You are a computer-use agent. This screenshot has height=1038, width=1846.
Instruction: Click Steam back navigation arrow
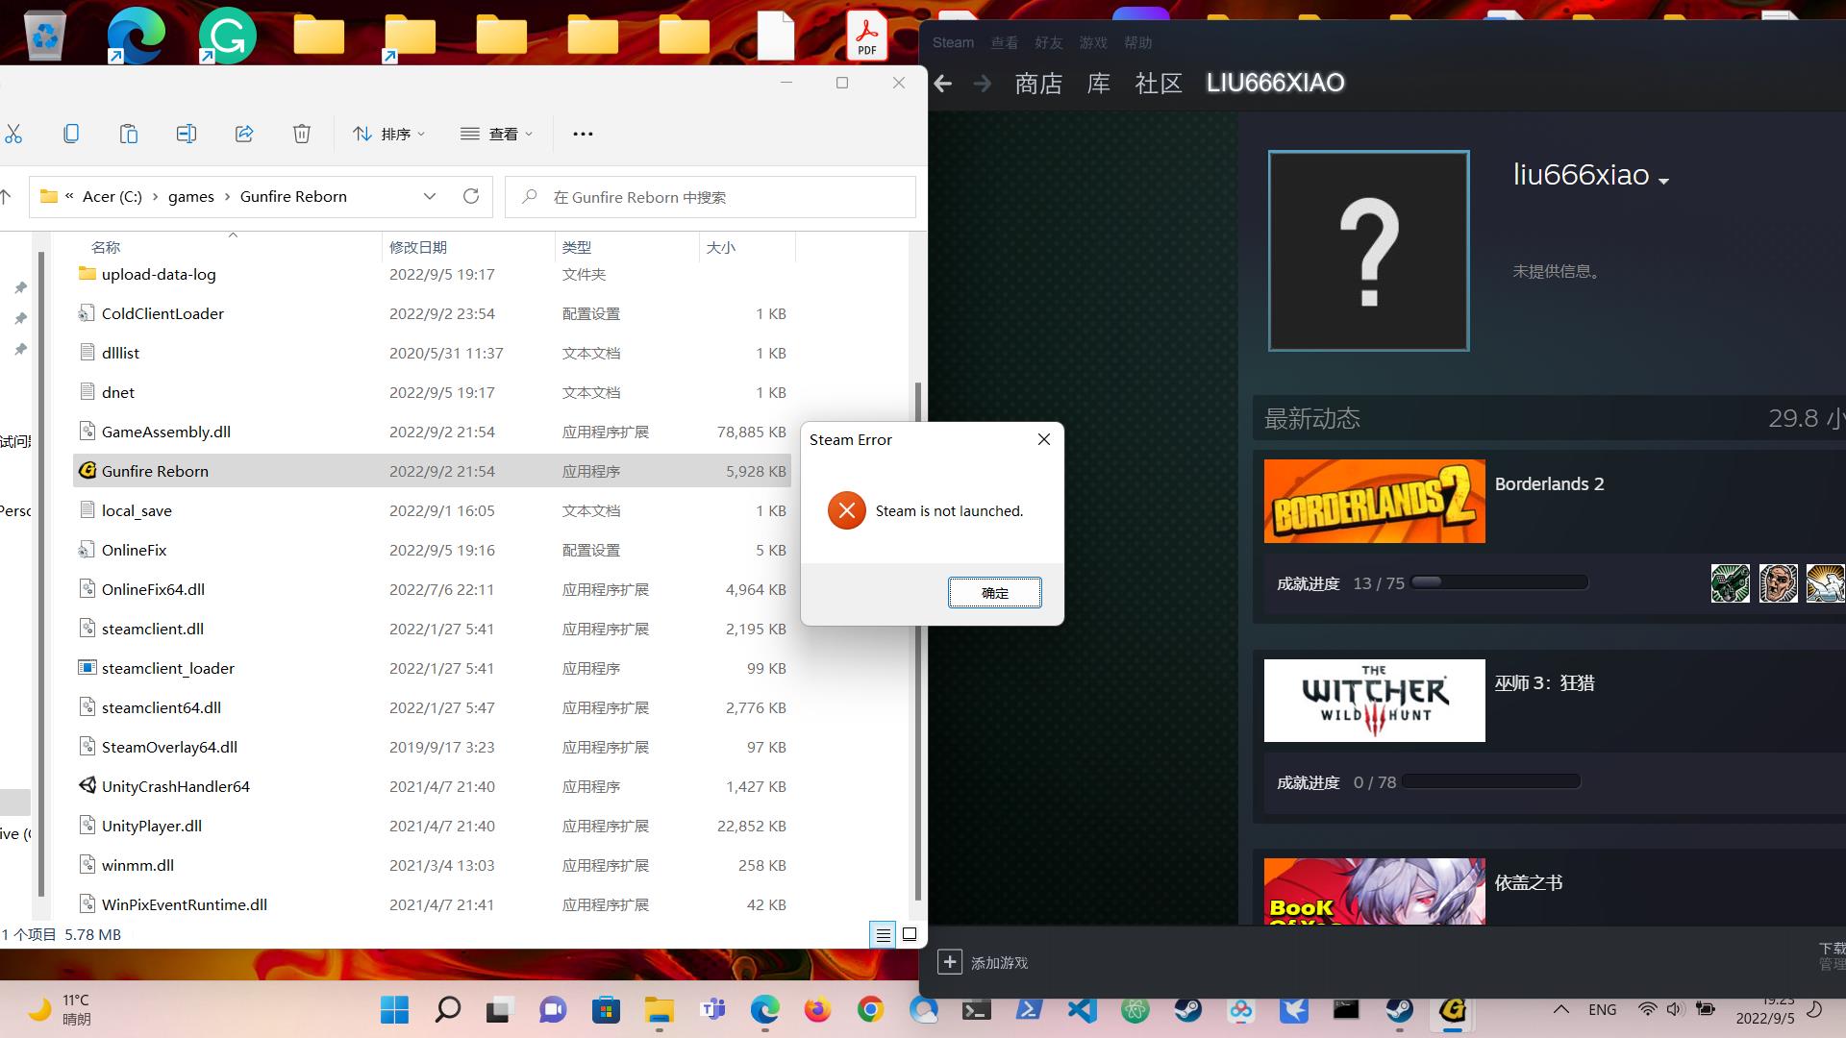coord(943,84)
